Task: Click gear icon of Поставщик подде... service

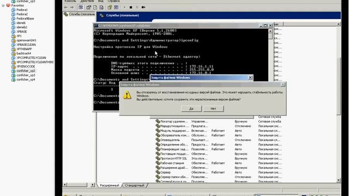Action: pyautogui.click(x=158, y=154)
